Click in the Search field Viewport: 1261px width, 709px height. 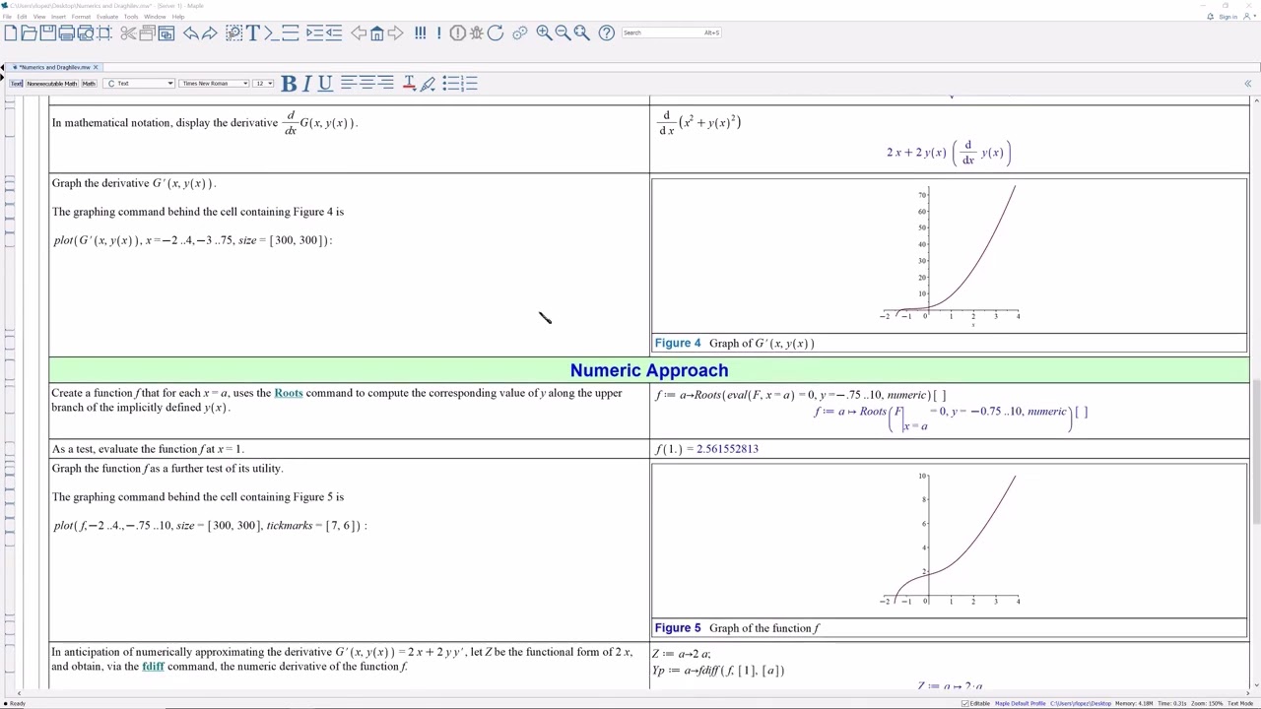pos(673,32)
